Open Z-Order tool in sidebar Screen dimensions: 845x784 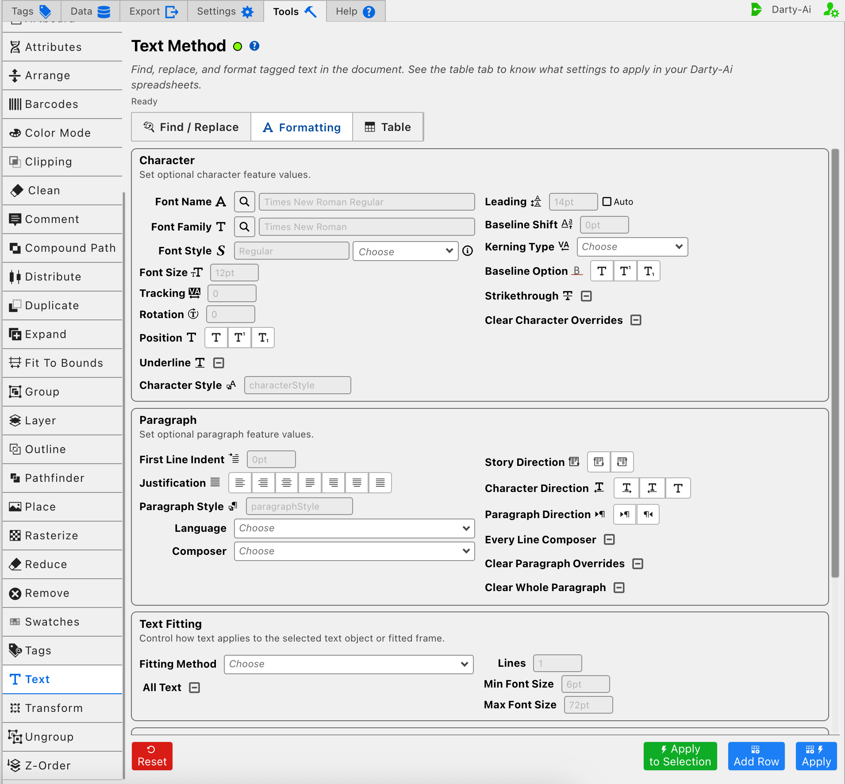click(x=62, y=766)
